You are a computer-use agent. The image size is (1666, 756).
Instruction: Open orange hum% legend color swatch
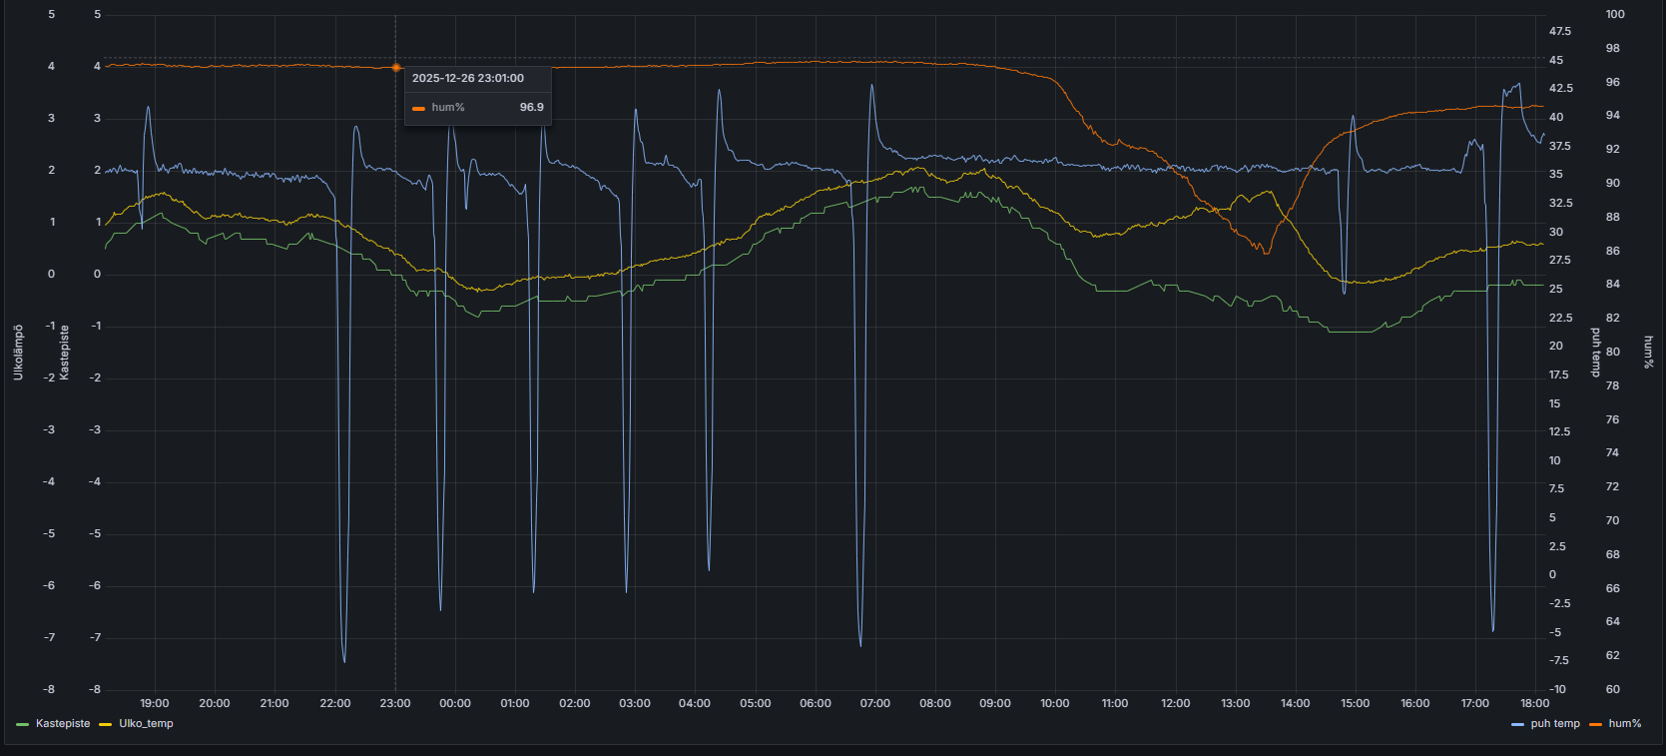1595,724
